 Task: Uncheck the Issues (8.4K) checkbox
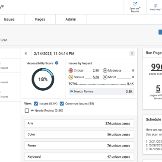coord(36,104)
